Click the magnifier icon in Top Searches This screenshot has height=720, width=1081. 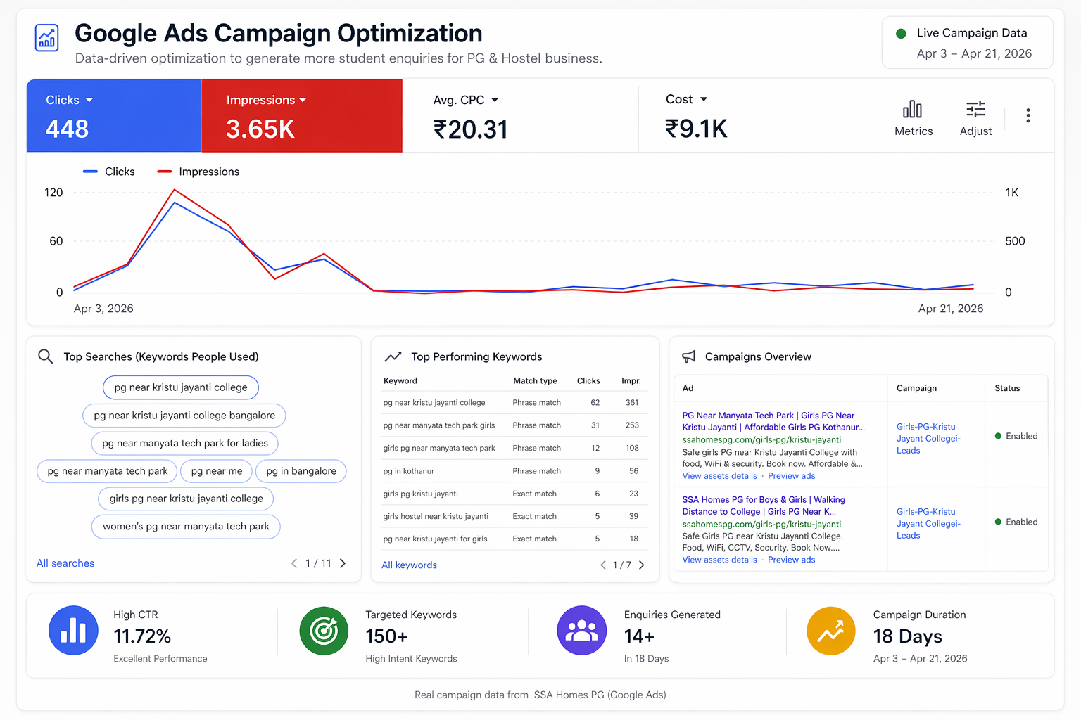(x=46, y=356)
